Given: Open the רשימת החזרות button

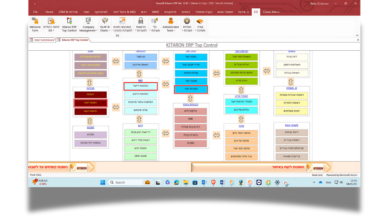Looking at the screenshot, I should click(x=292, y=103).
